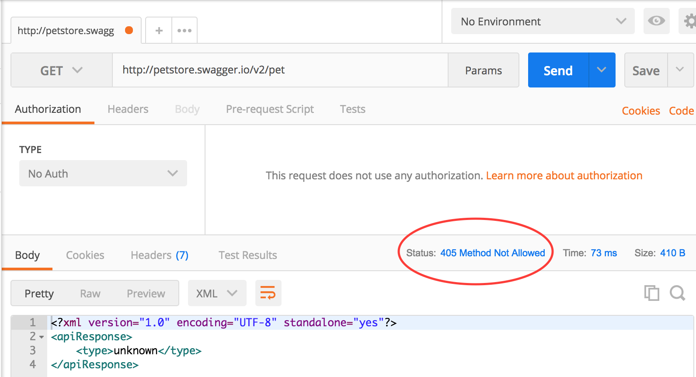The width and height of the screenshot is (696, 377).
Task: Open the tab options ellipsis menu
Action: point(184,31)
